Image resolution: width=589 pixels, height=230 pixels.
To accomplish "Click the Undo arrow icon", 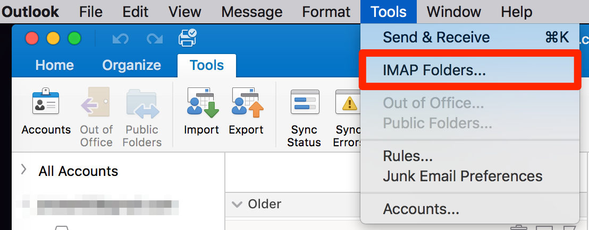I will click(x=121, y=39).
